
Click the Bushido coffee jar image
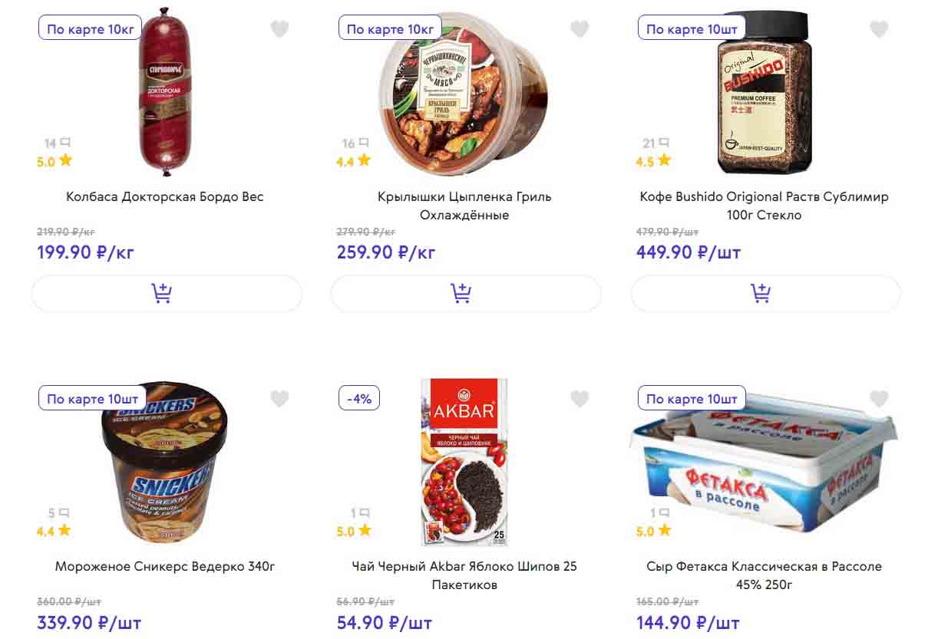pyautogui.click(x=764, y=92)
